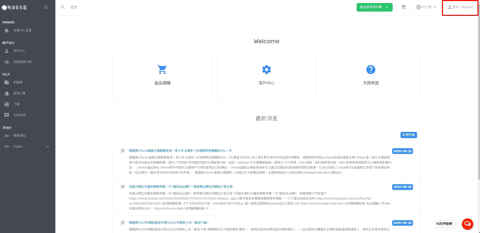Open news 戰國策2020年網路服務手冊 更新上市
Image resolution: width=480 pixels, height=233 pixels.
(169, 223)
